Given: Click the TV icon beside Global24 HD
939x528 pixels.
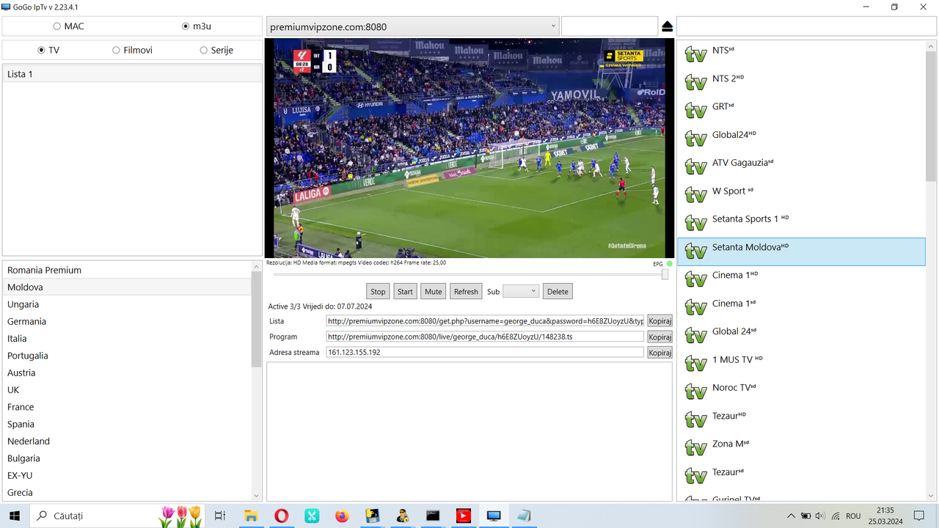Looking at the screenshot, I should [695, 139].
